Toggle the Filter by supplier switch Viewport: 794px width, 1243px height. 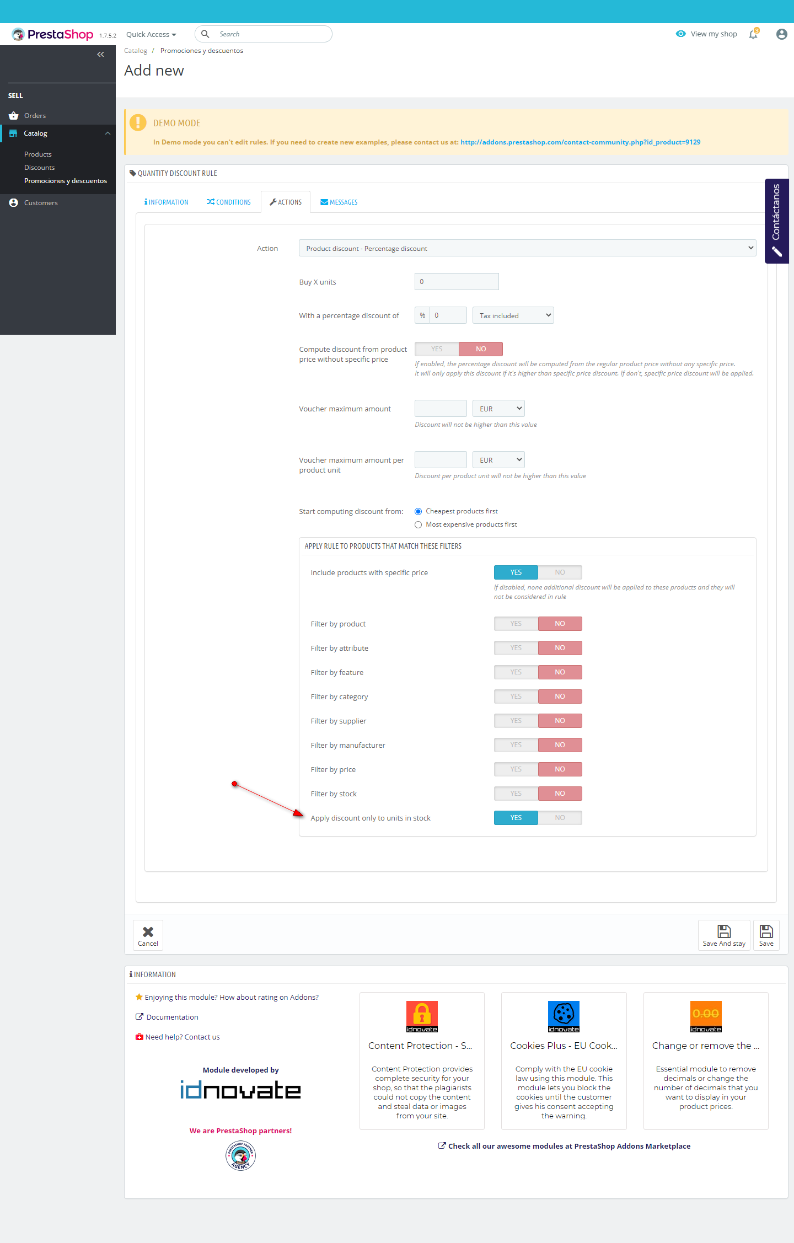pos(538,721)
